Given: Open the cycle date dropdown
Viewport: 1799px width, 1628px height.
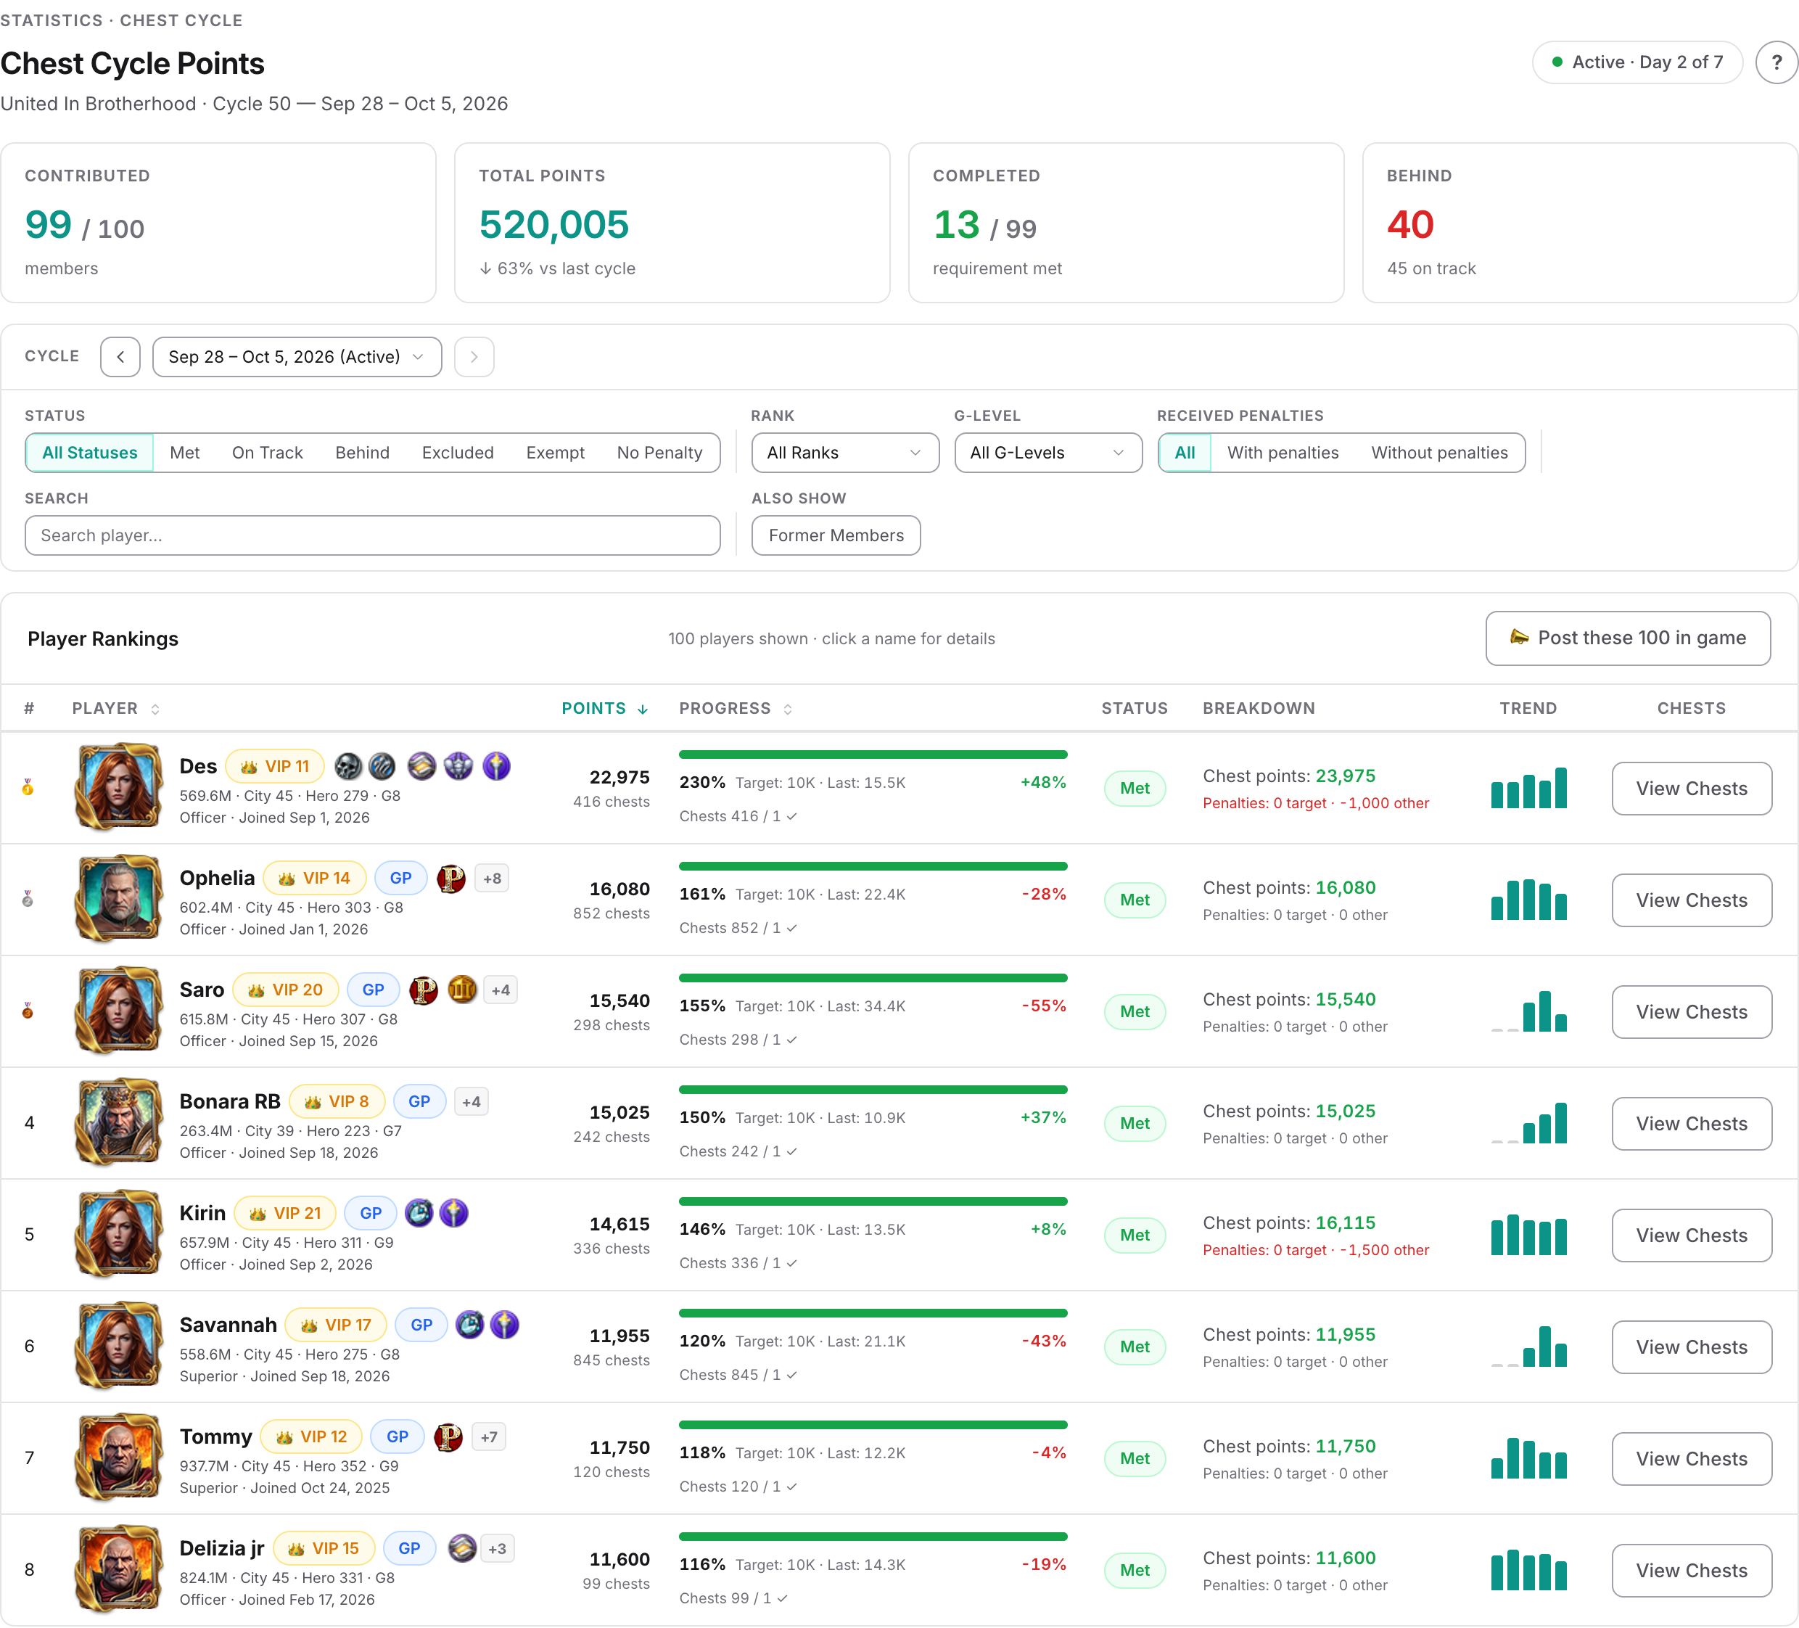Looking at the screenshot, I should 297,357.
